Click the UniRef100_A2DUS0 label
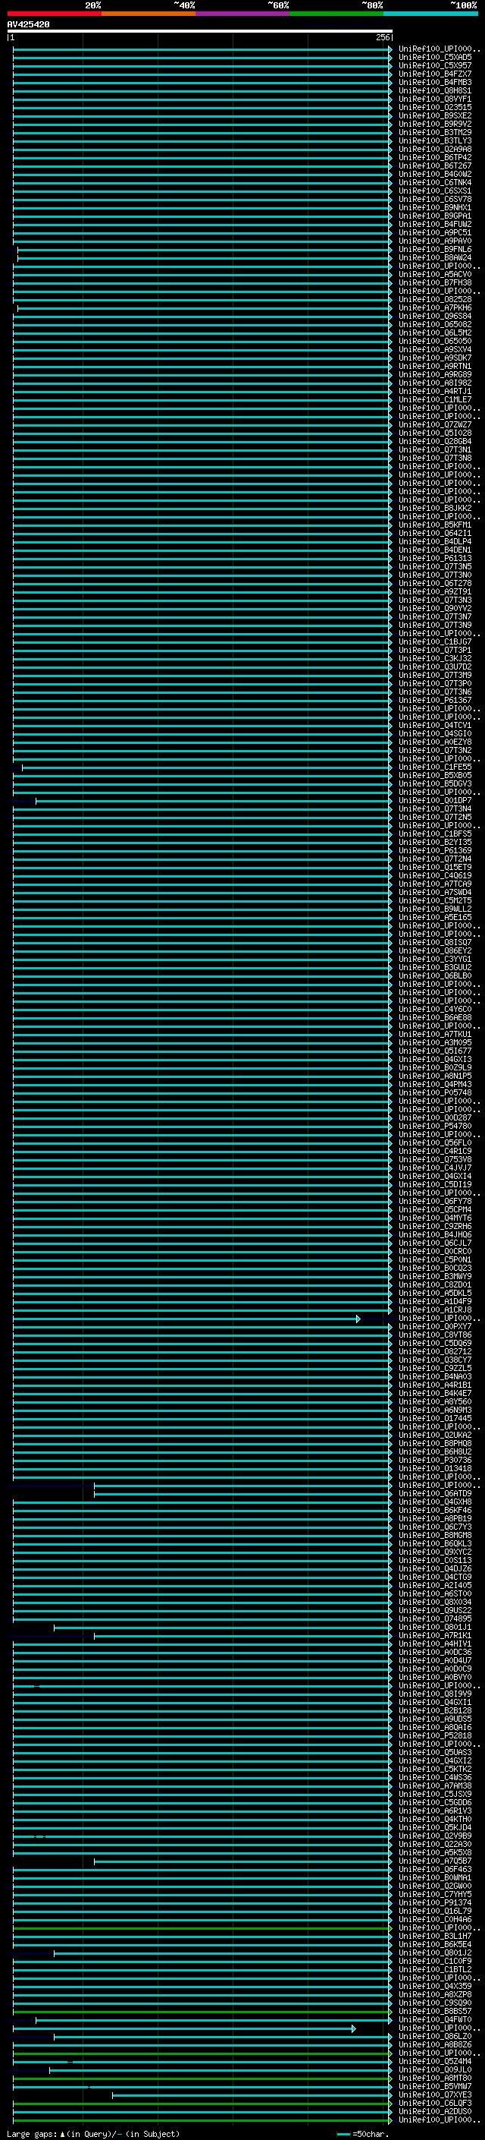Screen dimensions: 485x2140 (x=435, y=2111)
